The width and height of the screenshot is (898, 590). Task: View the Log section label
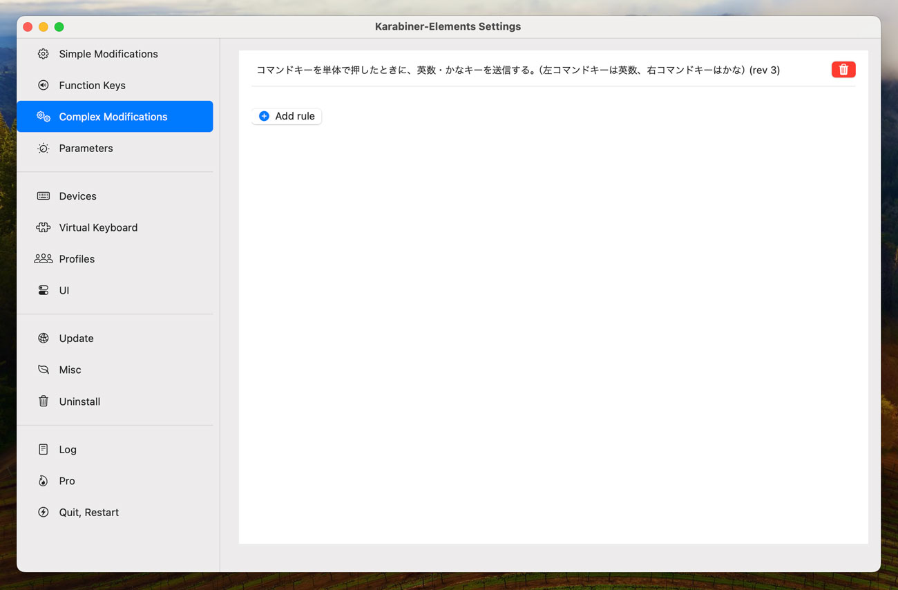click(68, 449)
